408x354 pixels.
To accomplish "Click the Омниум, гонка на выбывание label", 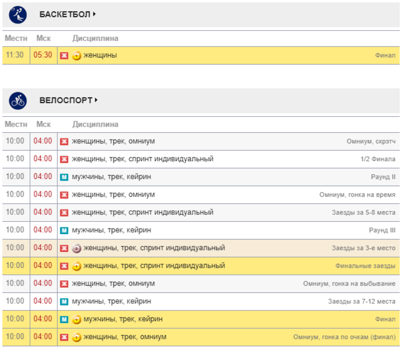I will [349, 284].
